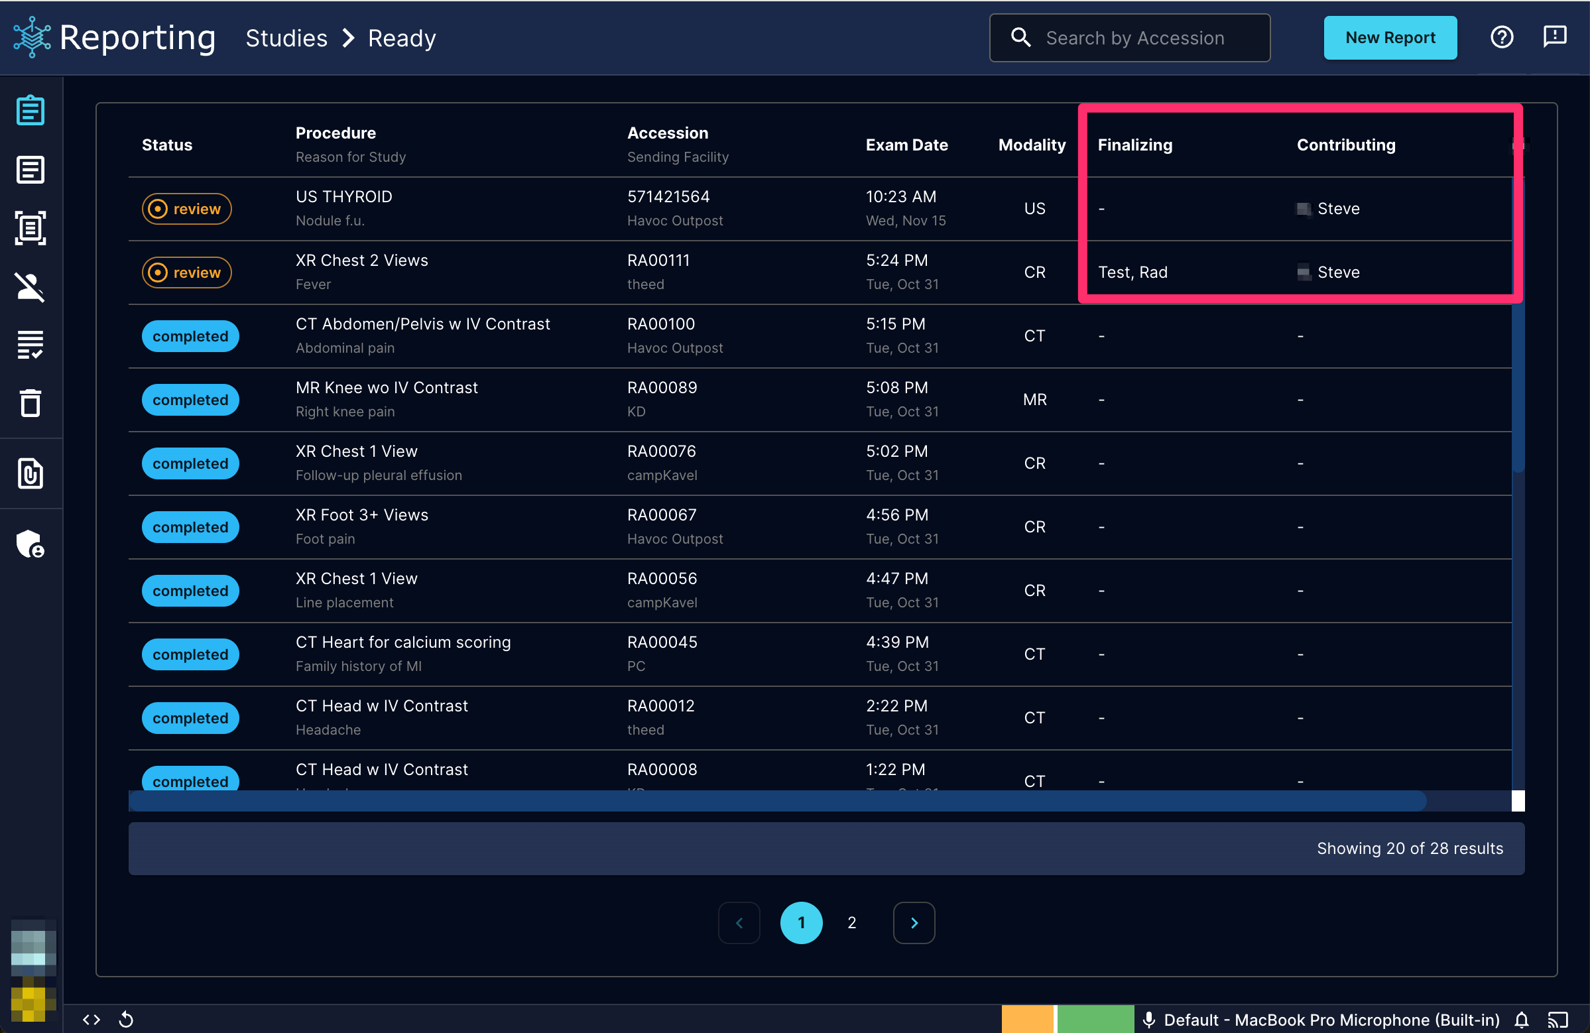
Task: Click Steve contributor in XR Chest 2 Views row
Action: click(1338, 273)
